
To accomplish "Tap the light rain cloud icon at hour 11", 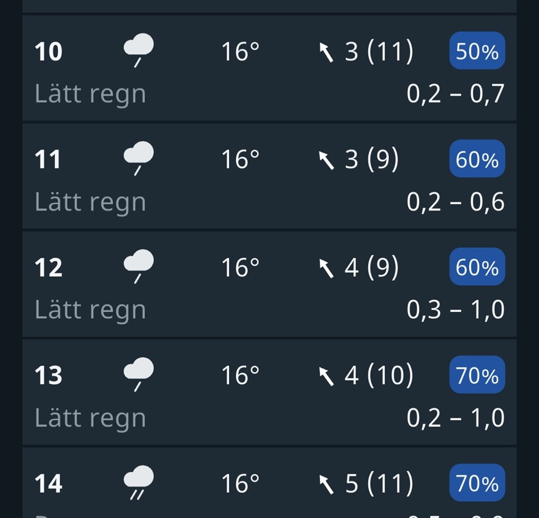I will click(139, 158).
